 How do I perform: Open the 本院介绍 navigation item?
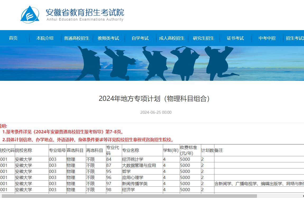point(45,38)
